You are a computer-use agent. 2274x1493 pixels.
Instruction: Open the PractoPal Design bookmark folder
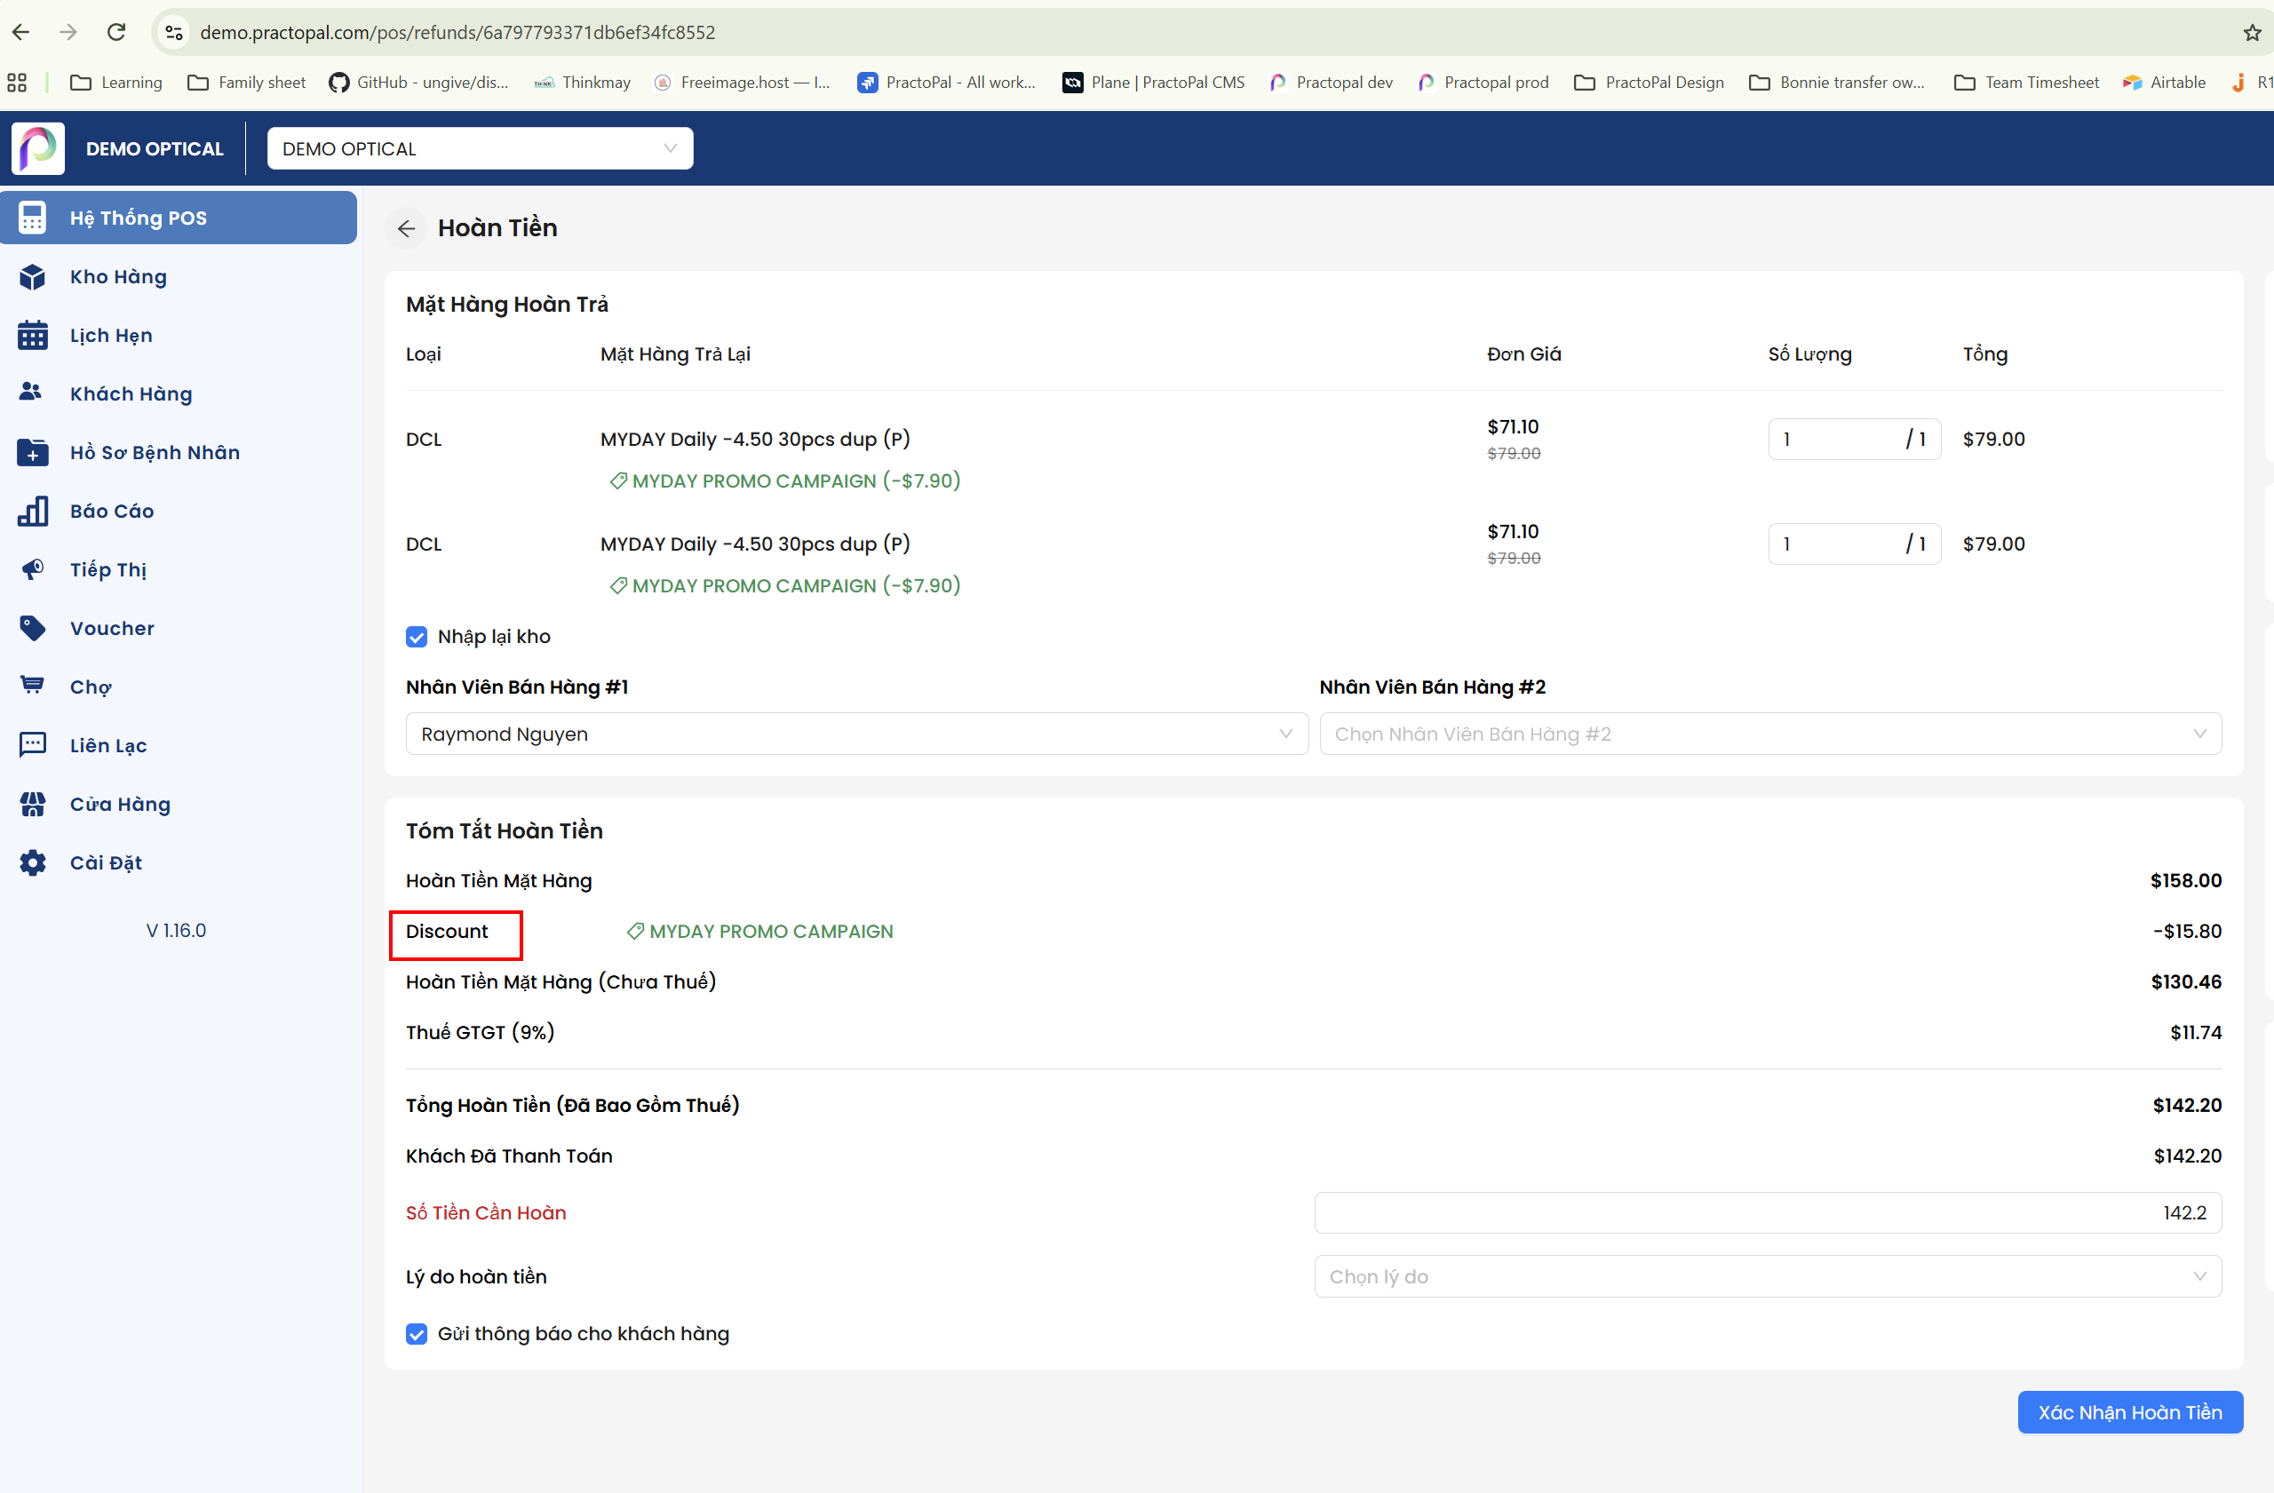(x=1650, y=82)
